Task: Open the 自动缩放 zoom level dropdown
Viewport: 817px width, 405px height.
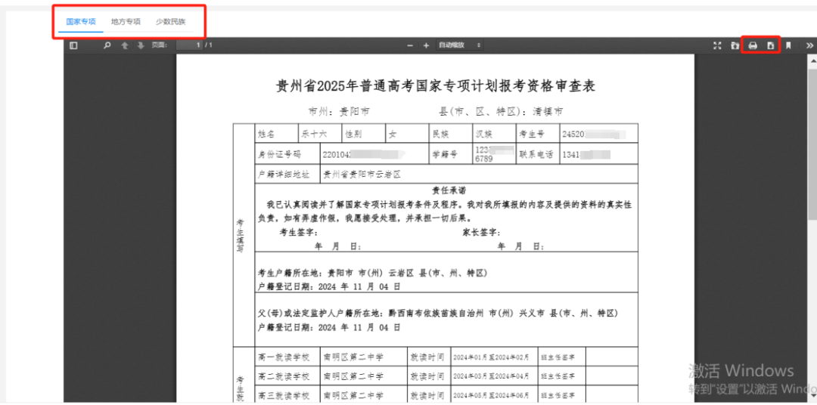Action: tap(459, 46)
